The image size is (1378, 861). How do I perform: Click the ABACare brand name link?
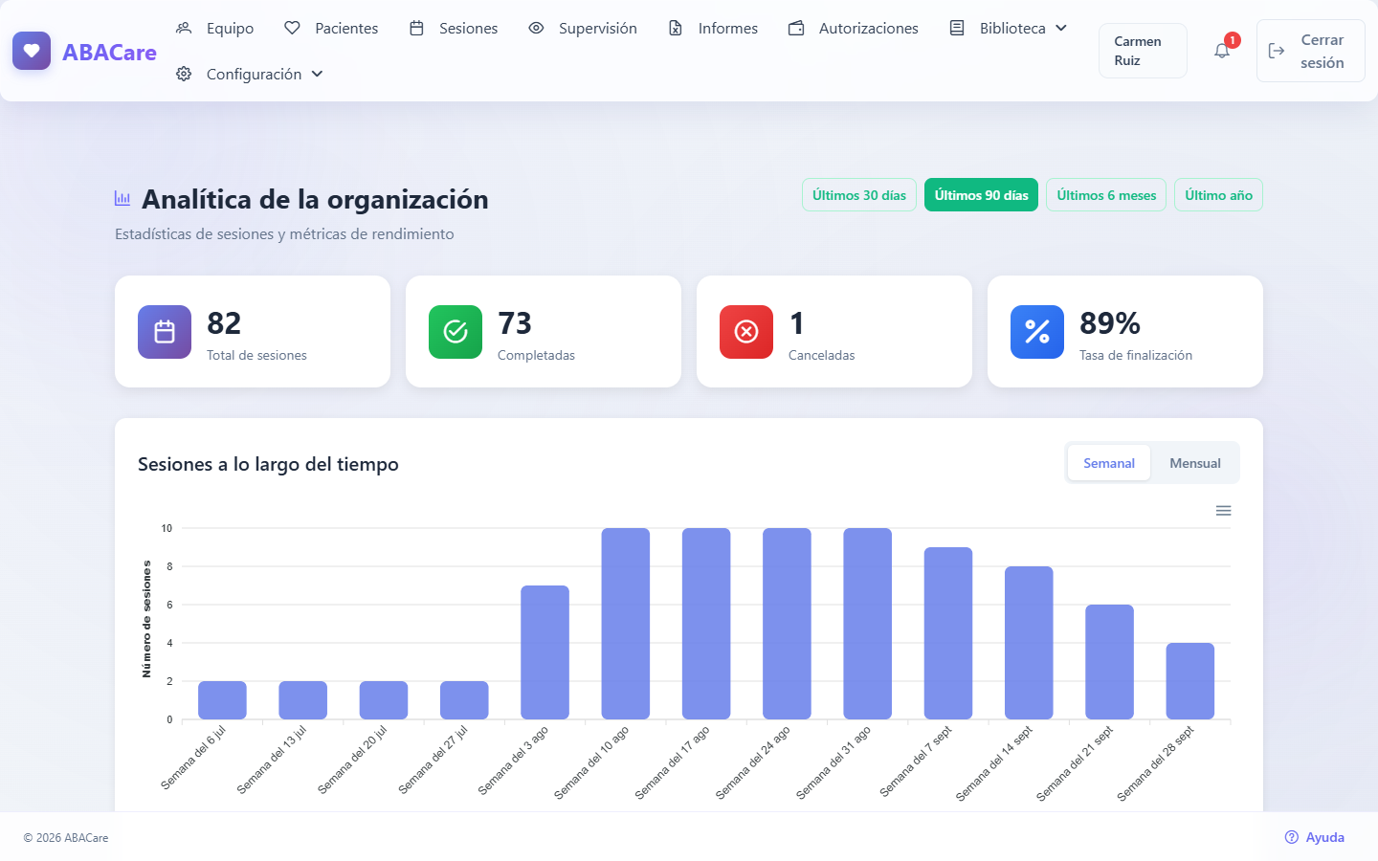coord(109,52)
